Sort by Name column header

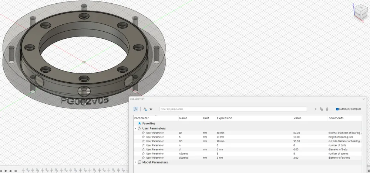190,118
